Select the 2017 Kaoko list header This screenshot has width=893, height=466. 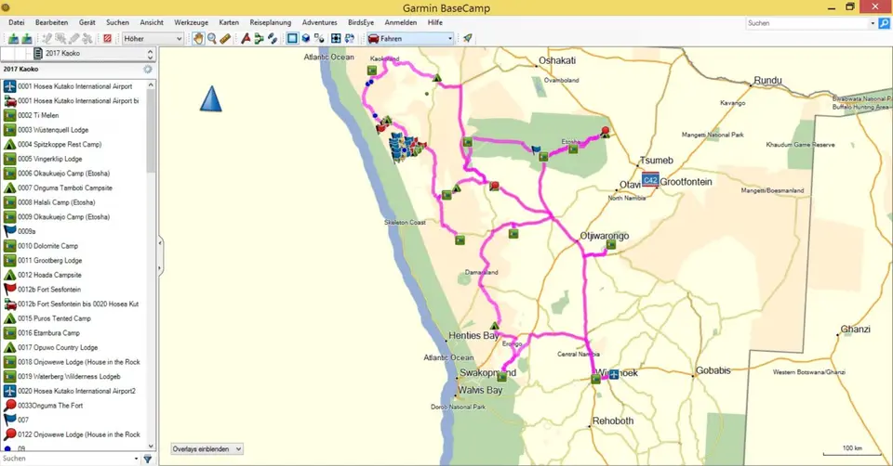tap(21, 69)
